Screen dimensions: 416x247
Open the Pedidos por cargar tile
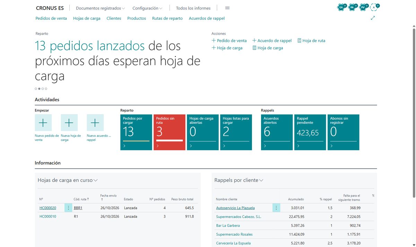click(x=136, y=132)
